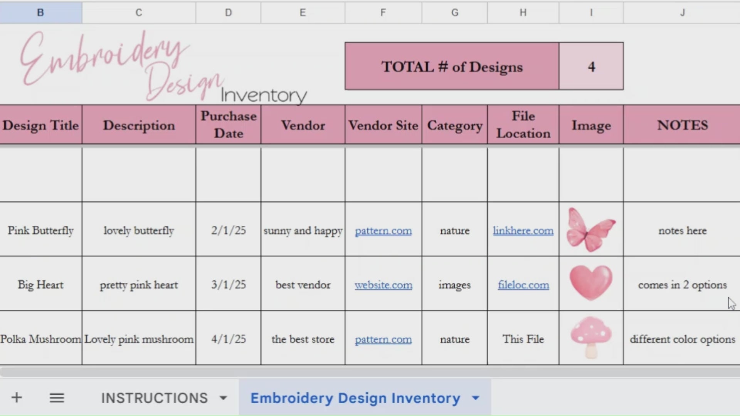This screenshot has width=740, height=416.
Task: Open pattern.com link for Pink Butterfly
Action: click(383, 231)
